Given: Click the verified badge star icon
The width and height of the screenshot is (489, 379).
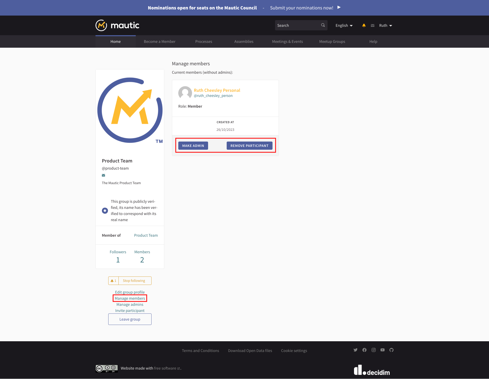Looking at the screenshot, I should (105, 211).
